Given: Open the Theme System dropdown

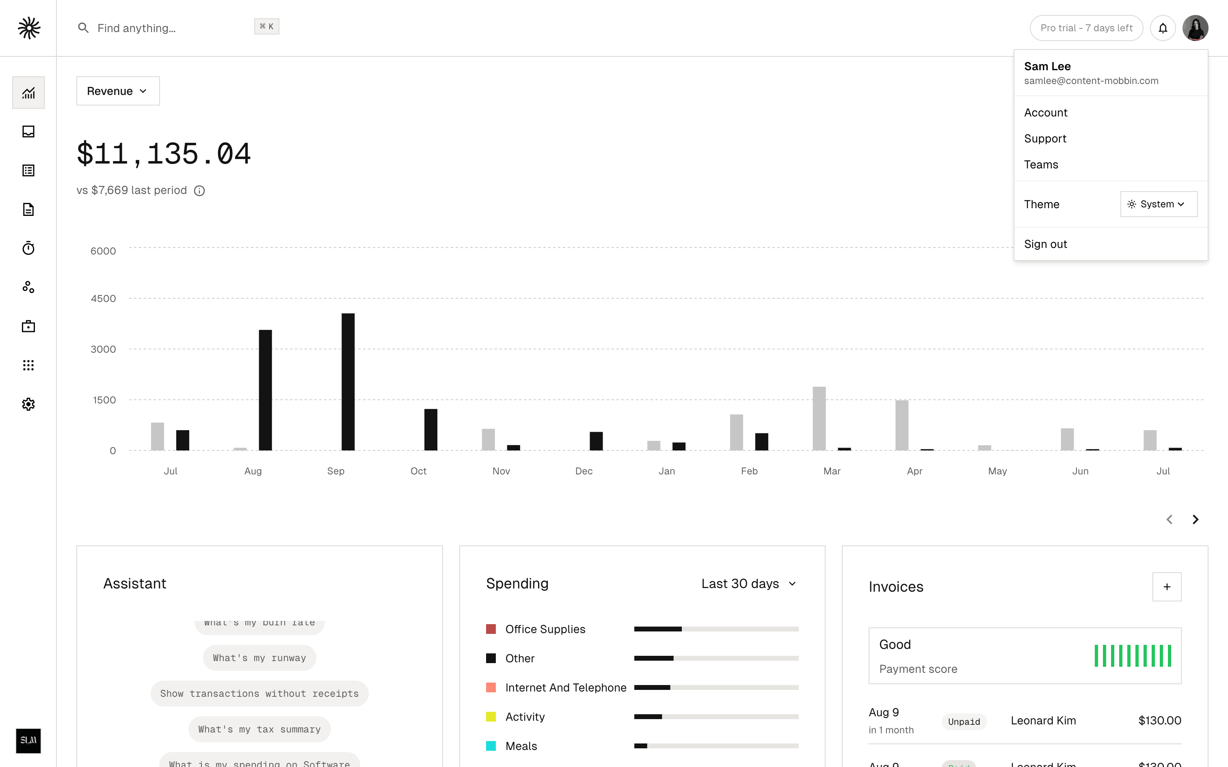Looking at the screenshot, I should 1159,204.
